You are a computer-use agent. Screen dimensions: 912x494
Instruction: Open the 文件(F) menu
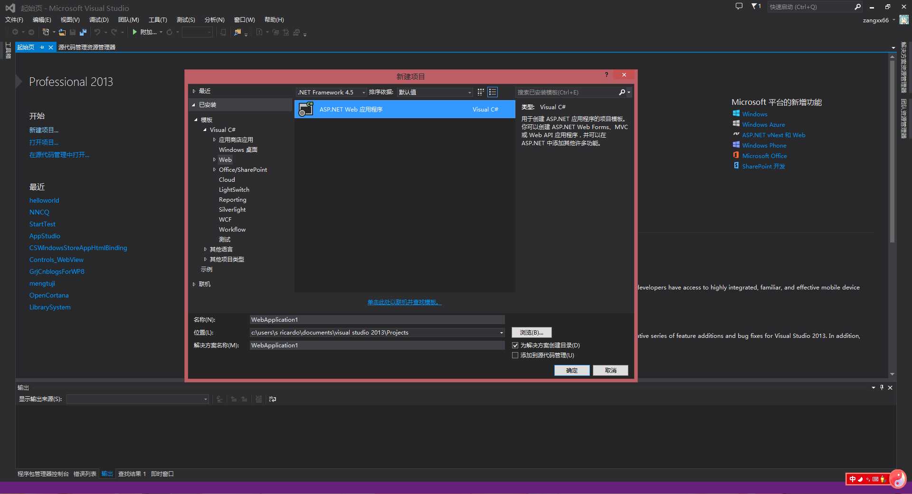pyautogui.click(x=14, y=19)
